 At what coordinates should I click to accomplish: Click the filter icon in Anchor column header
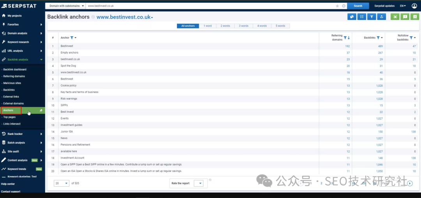coord(72,38)
